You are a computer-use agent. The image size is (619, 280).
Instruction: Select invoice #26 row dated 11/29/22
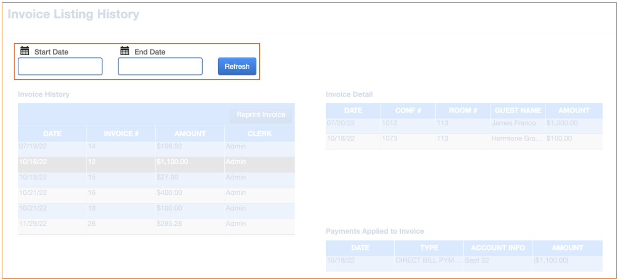pyautogui.click(x=156, y=224)
